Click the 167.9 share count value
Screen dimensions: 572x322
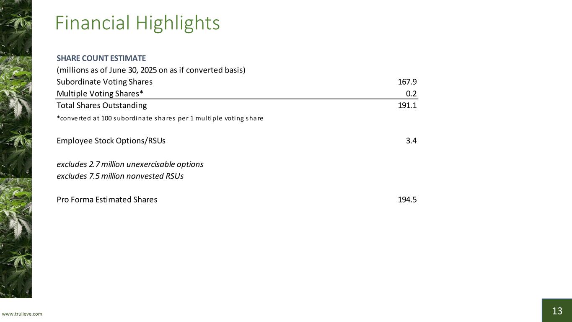tap(407, 82)
